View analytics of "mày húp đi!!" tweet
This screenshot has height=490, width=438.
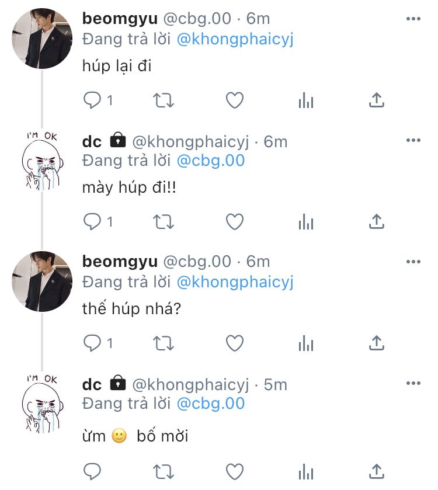[x=306, y=221]
